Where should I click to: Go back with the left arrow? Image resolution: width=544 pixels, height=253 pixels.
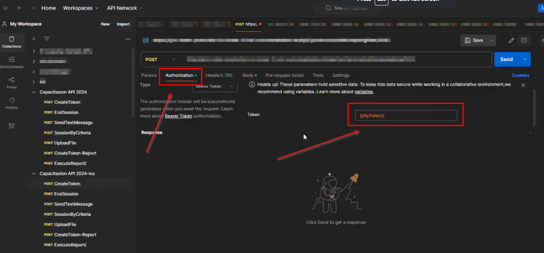pyautogui.click(x=20, y=8)
